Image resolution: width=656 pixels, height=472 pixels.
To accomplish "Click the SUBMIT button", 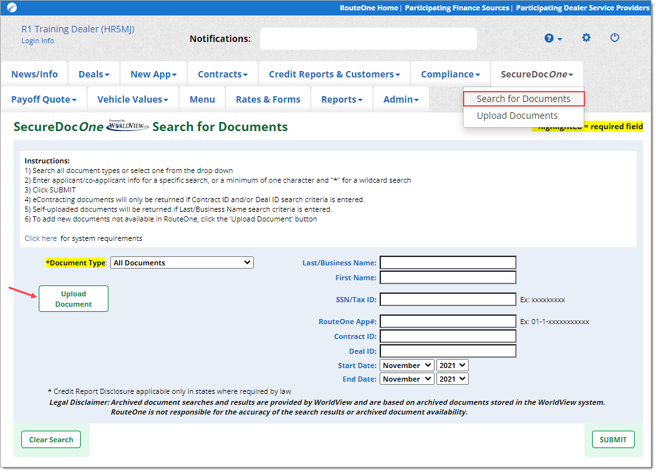I will click(x=613, y=439).
